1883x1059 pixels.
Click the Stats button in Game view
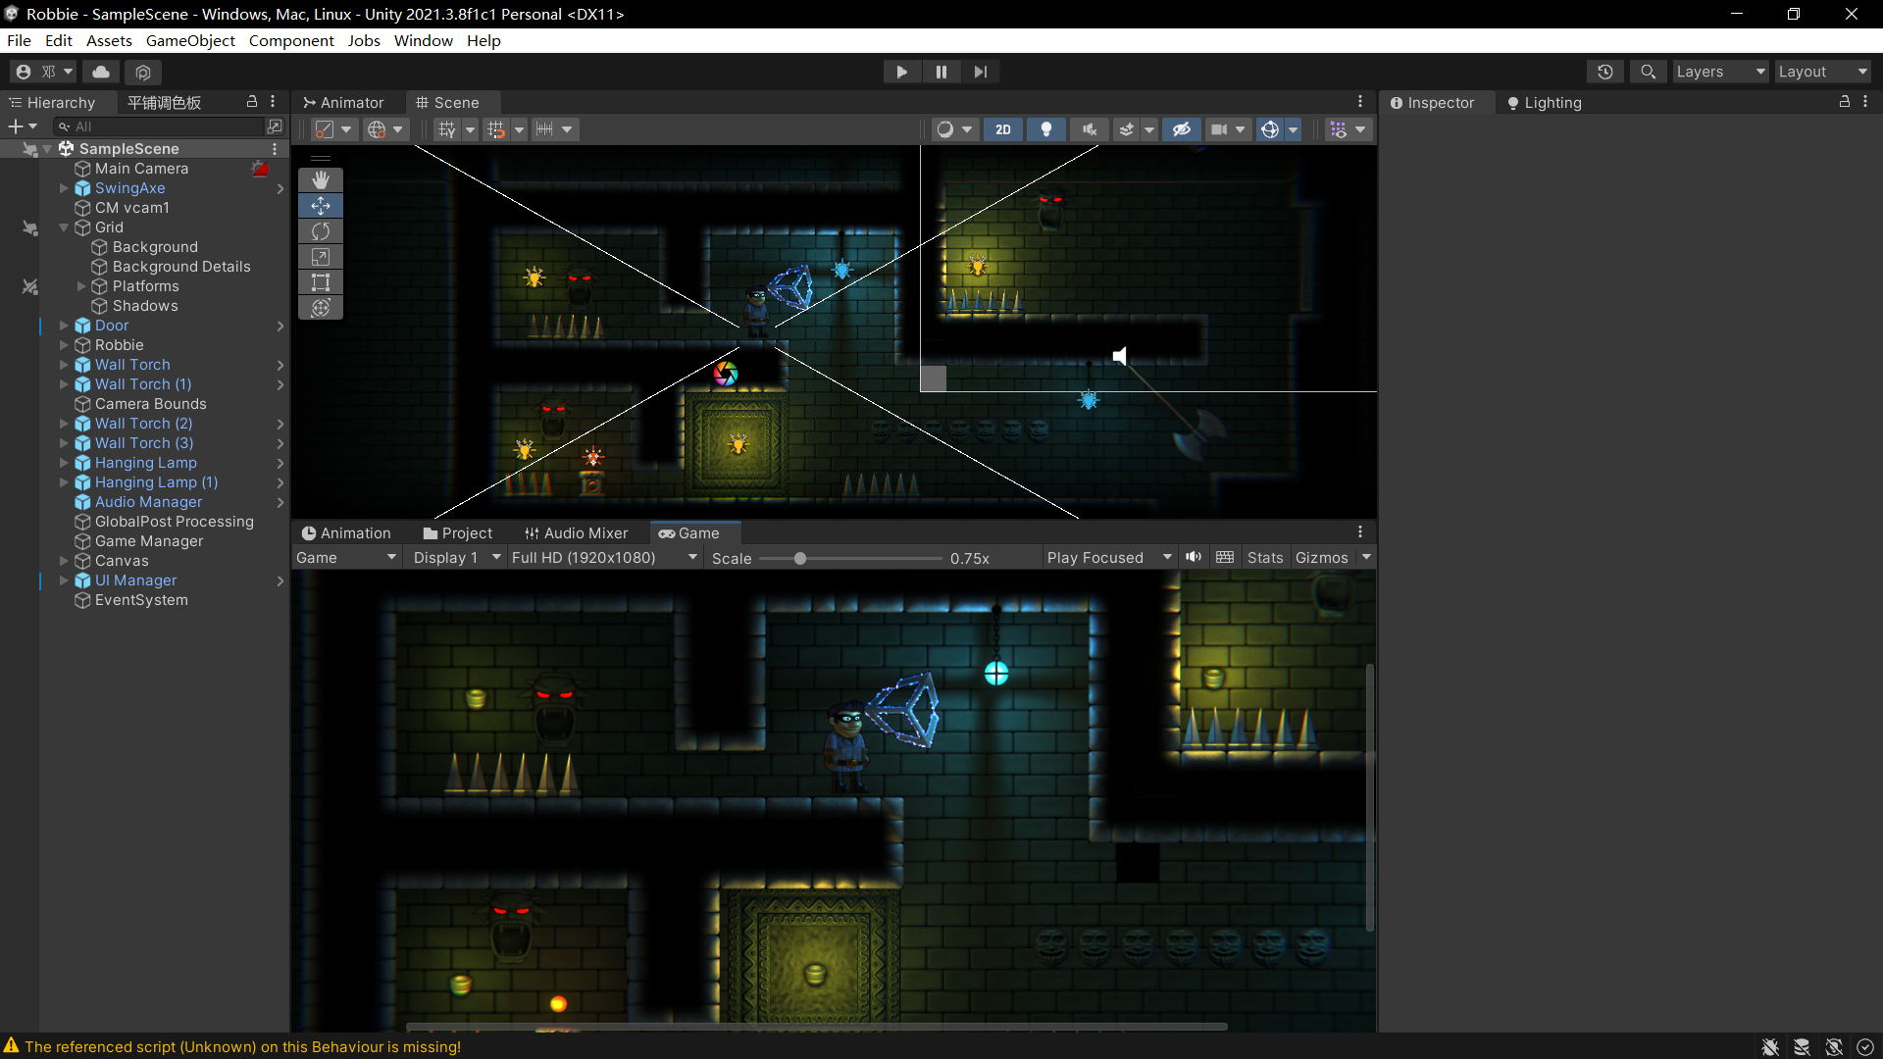click(x=1264, y=557)
